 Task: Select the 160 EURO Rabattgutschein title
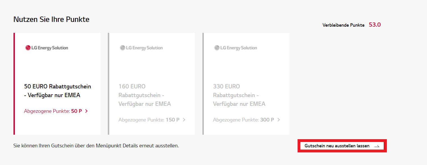pyautogui.click(x=145, y=95)
